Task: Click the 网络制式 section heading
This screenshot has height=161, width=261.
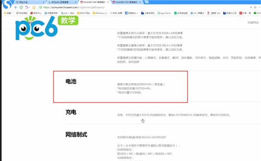Action: (76, 135)
